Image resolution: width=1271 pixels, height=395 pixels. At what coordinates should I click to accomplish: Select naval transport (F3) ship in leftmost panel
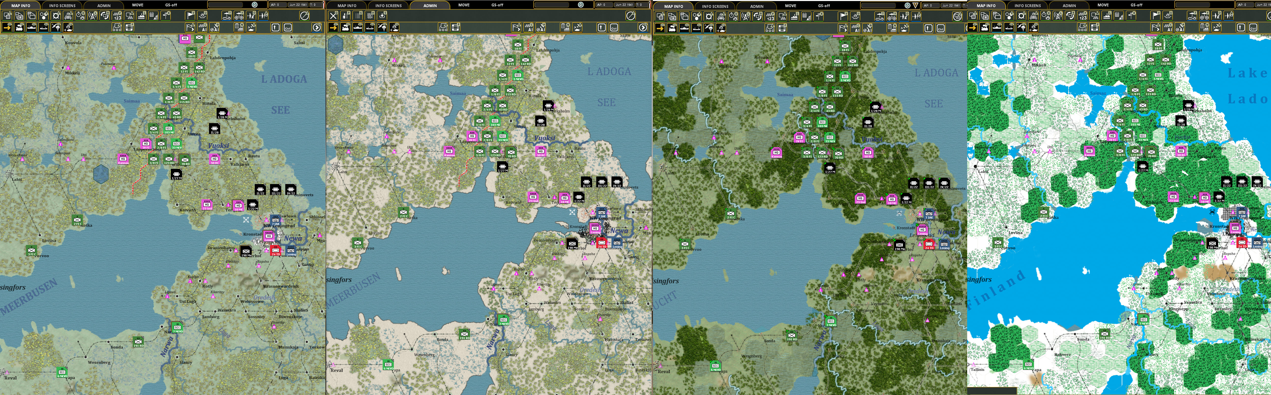pyautogui.click(x=32, y=28)
